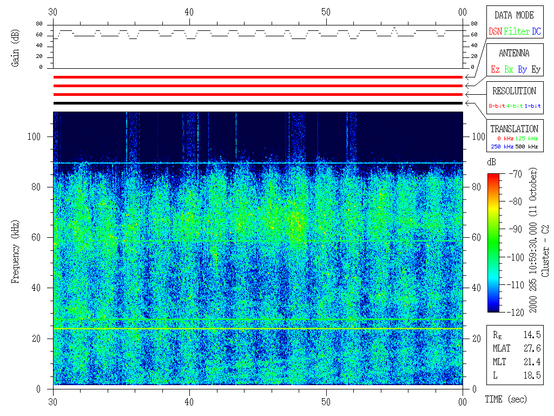
Task: Select the green Filter data mode label
Action: (517, 31)
